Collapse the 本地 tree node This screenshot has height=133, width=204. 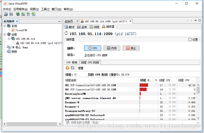pos(5,26)
